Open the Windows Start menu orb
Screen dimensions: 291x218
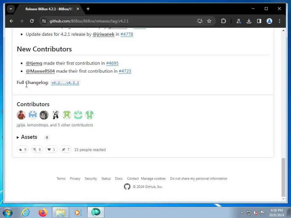[x=8, y=212]
